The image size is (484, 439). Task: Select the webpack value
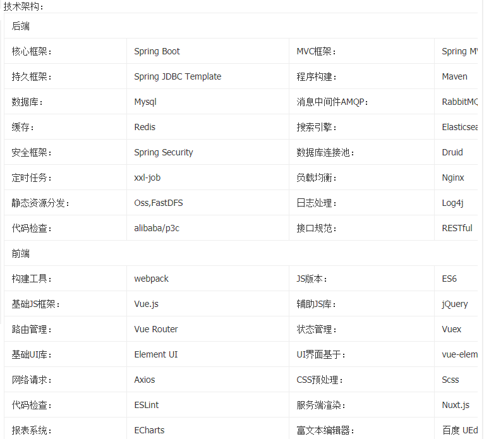coord(151,279)
